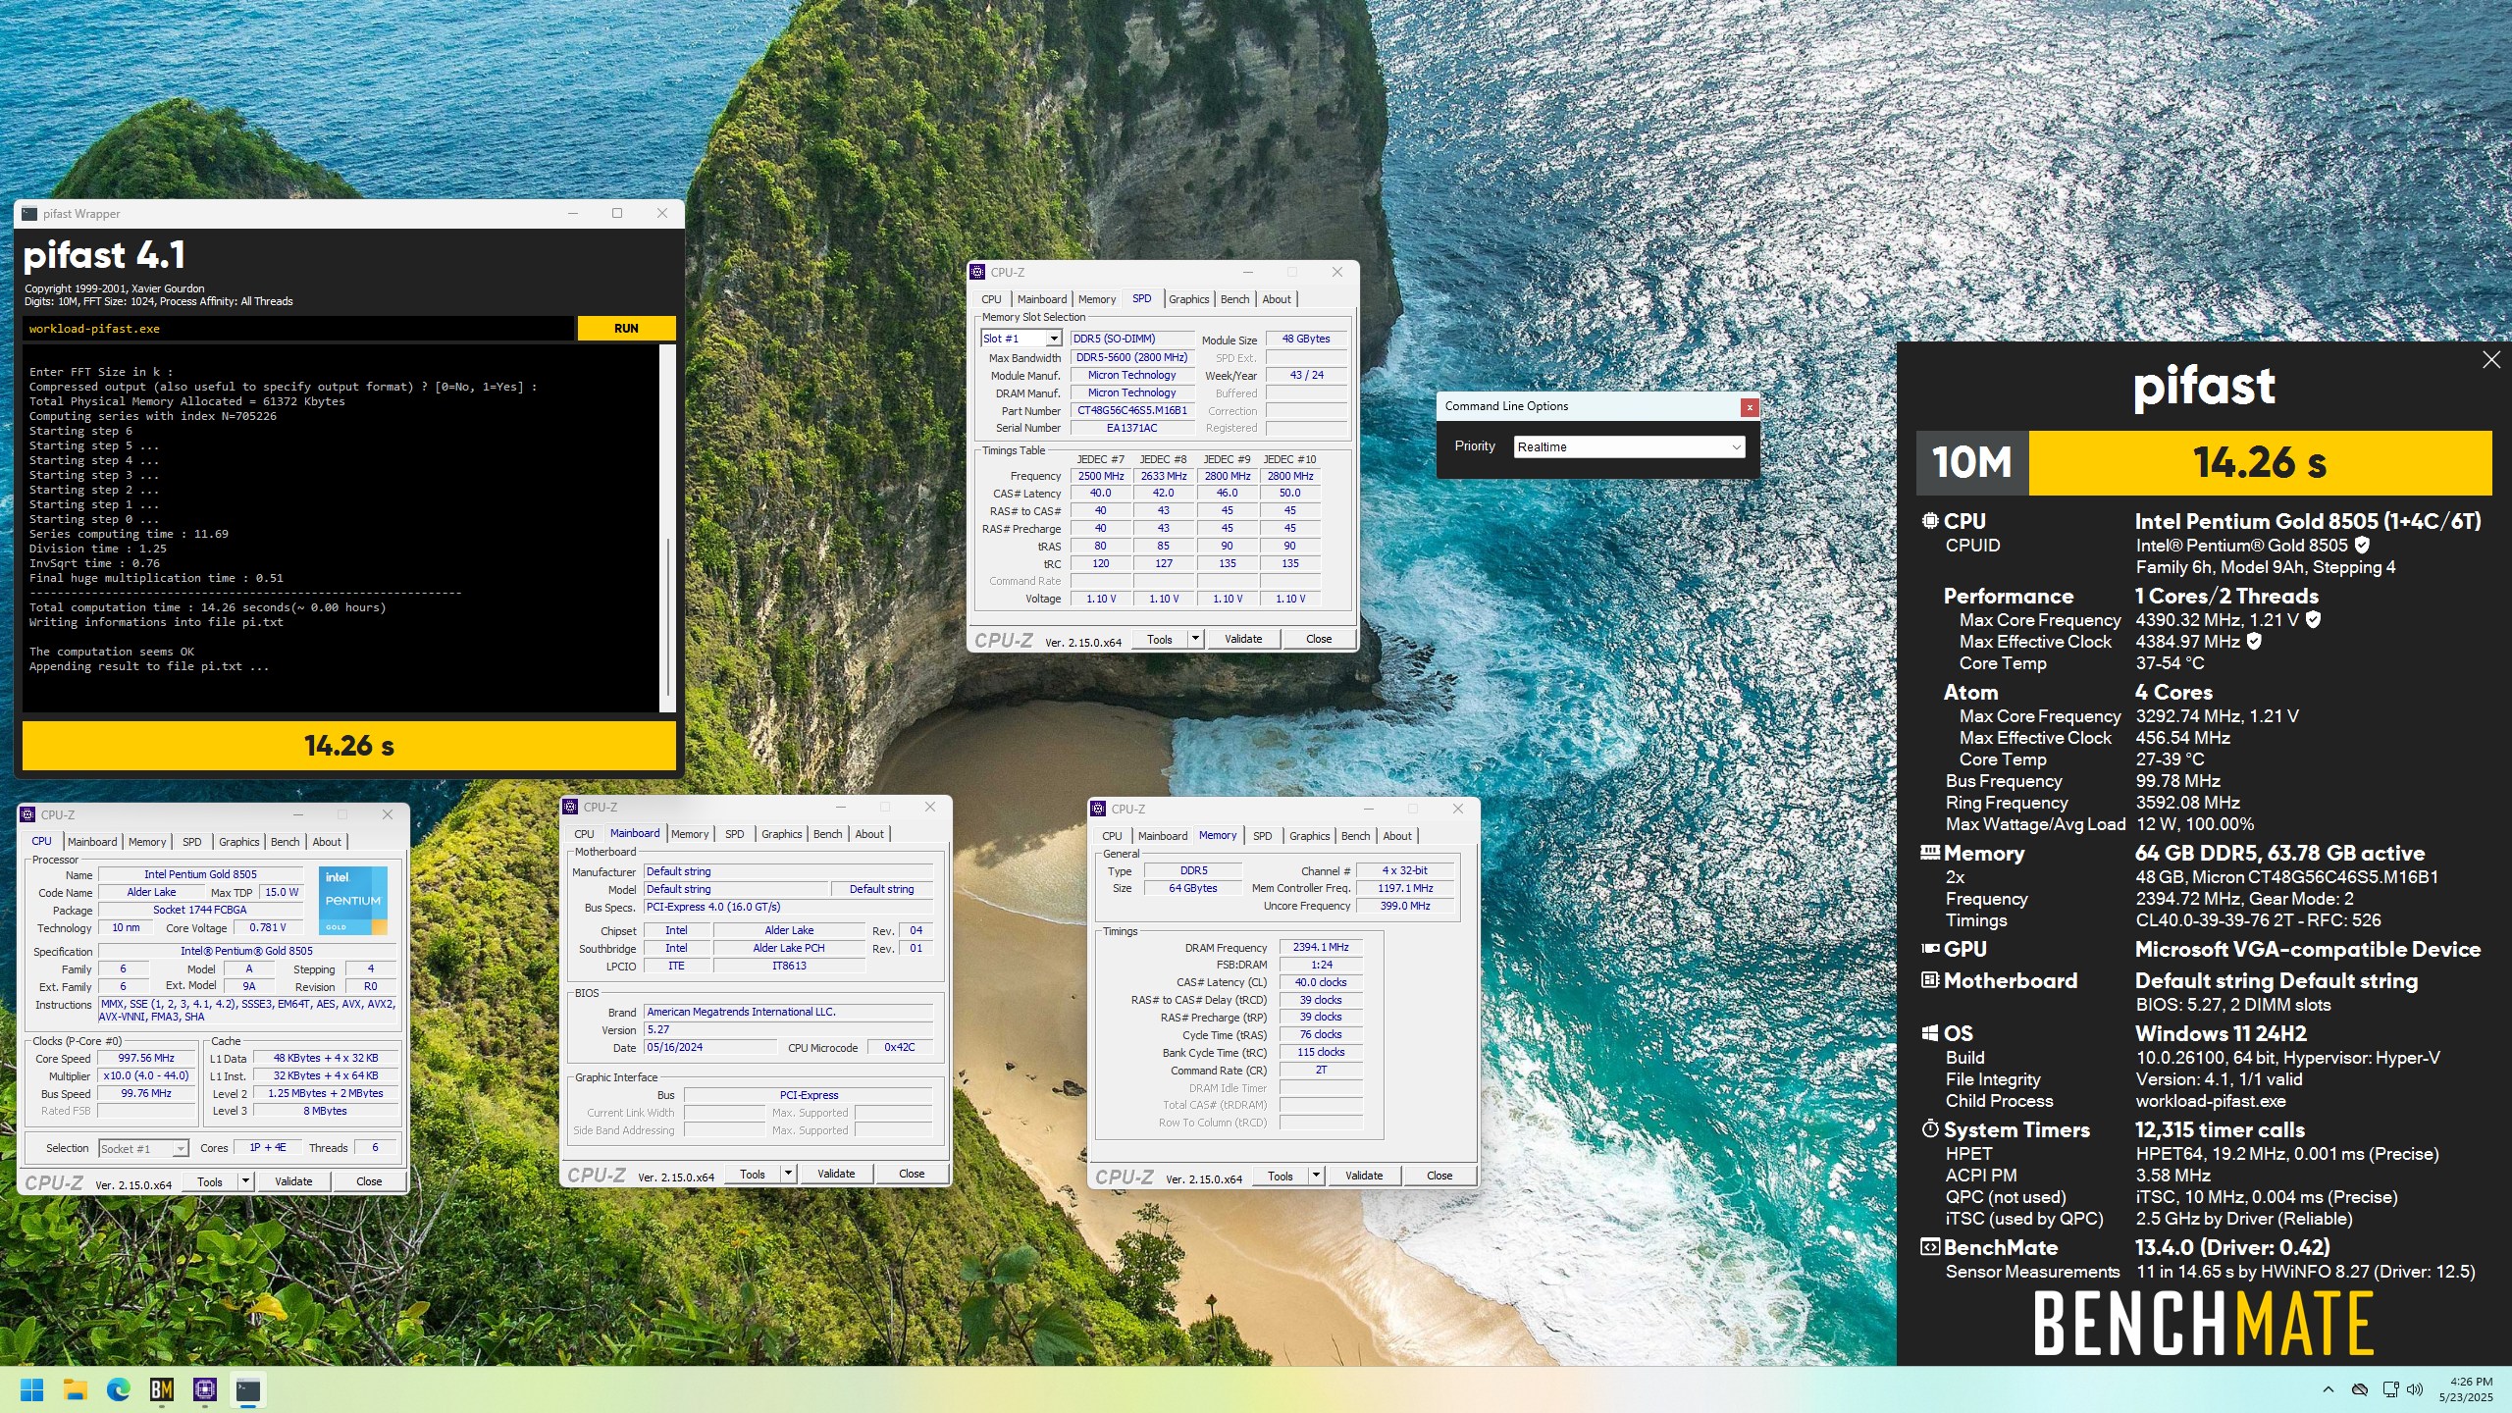Image resolution: width=2512 pixels, height=1413 pixels.
Task: Show hidden system tray icons
Action: [x=2329, y=1389]
